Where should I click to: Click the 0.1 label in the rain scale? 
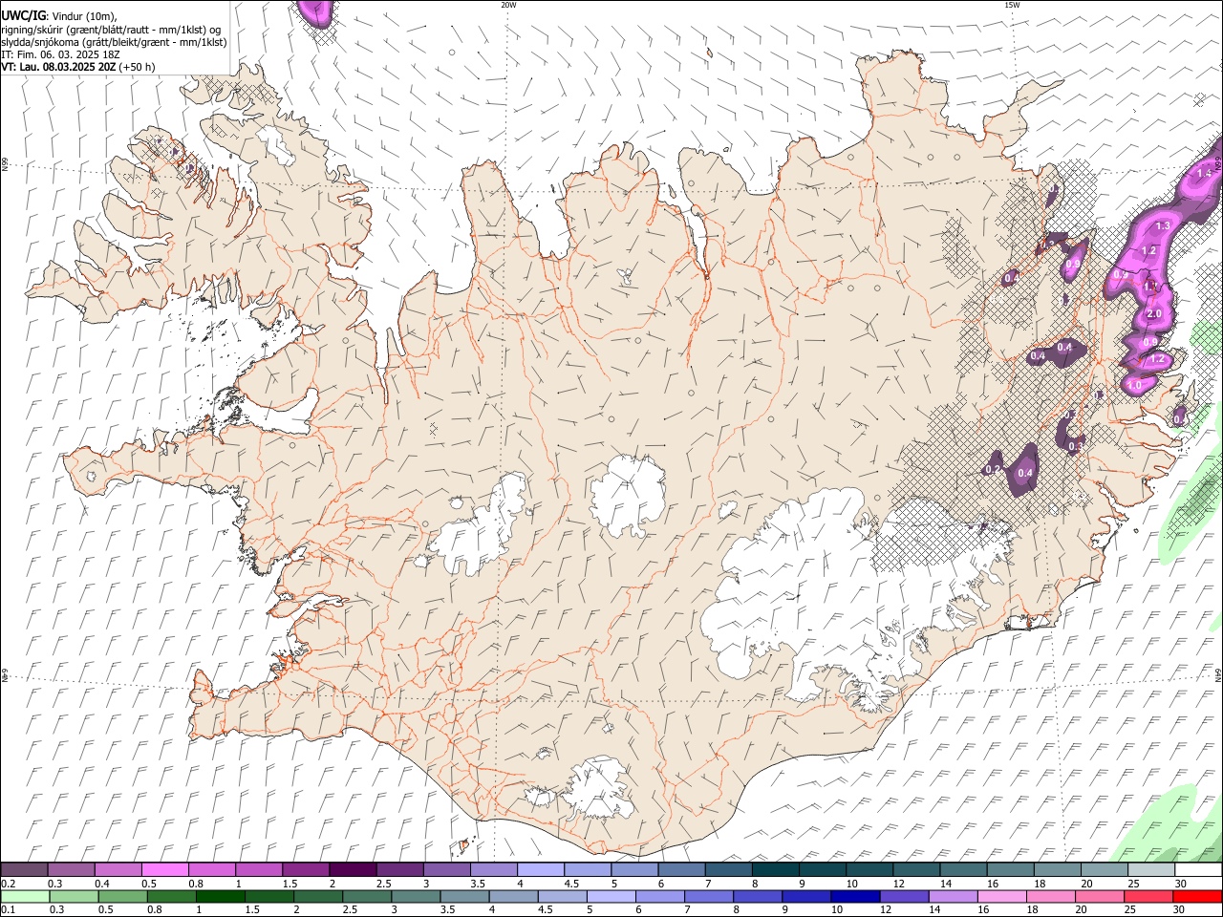8,910
